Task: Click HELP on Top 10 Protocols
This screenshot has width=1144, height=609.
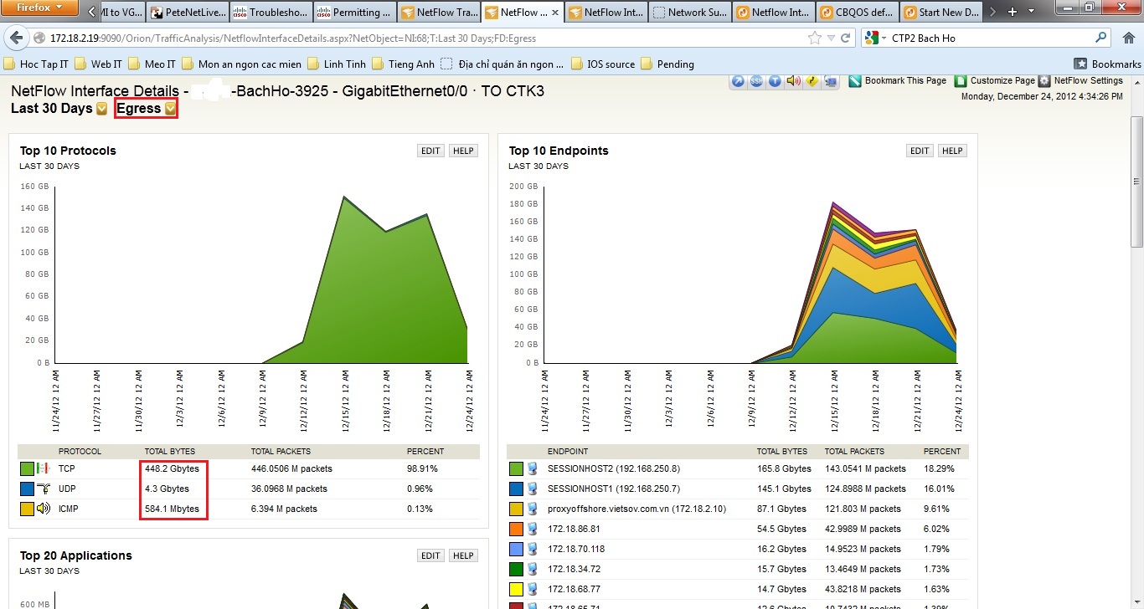Action: [x=463, y=151]
